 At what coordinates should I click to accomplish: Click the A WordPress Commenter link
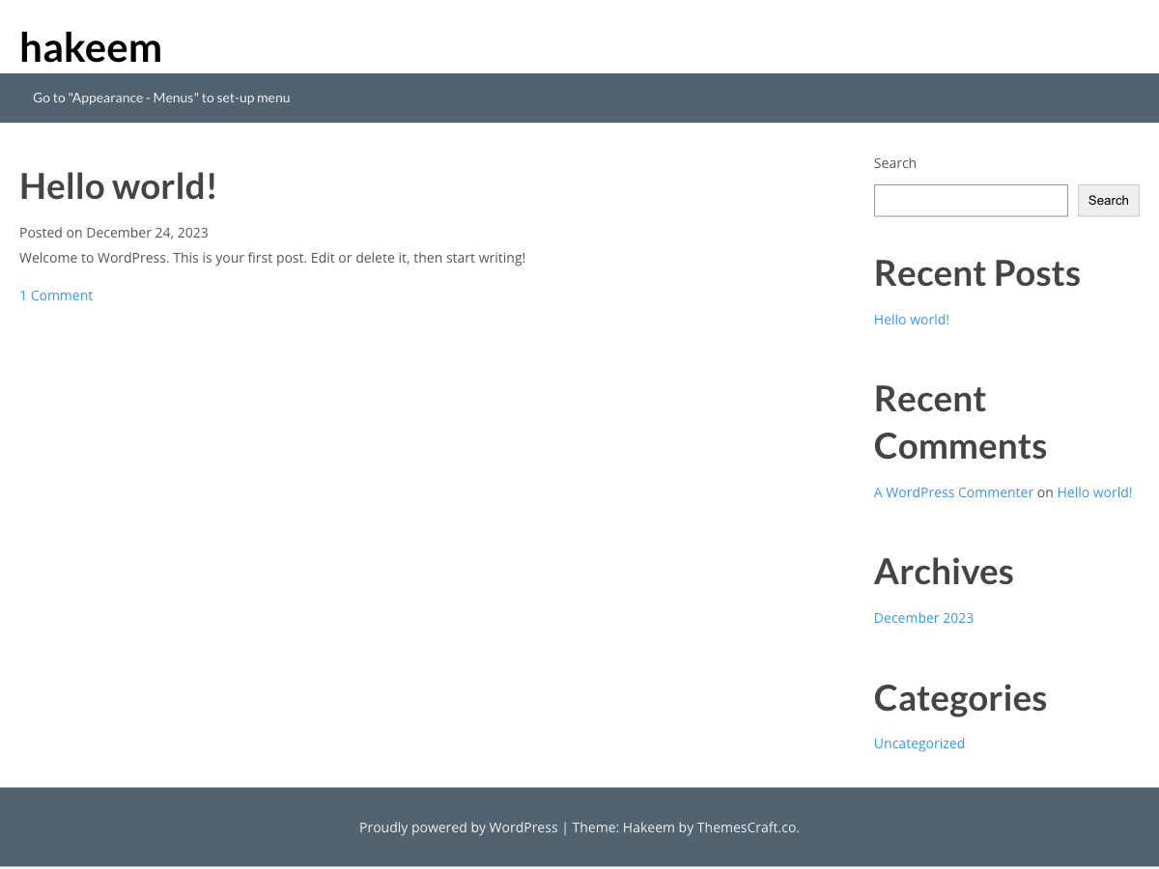952,491
